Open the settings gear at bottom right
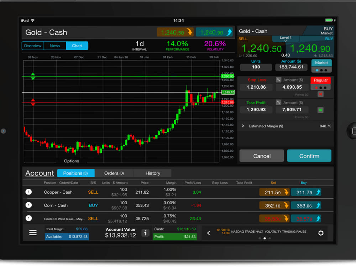This screenshot has width=356, height=267. 321,232
